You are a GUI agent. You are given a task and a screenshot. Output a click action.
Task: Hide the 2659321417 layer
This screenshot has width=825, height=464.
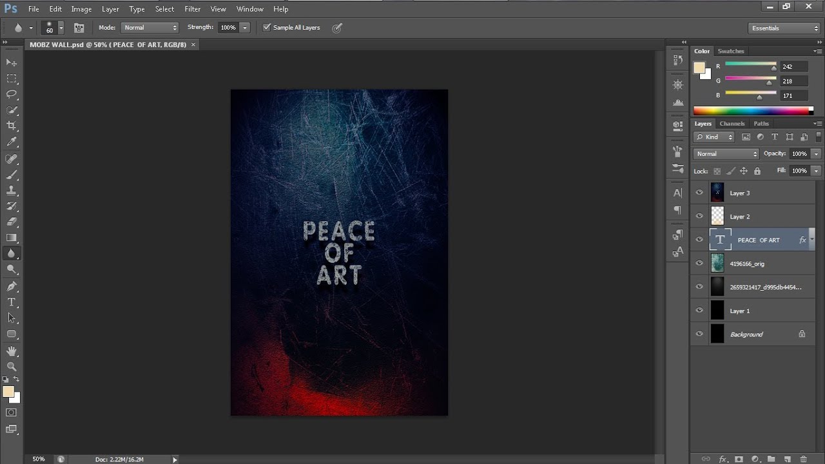tap(699, 287)
